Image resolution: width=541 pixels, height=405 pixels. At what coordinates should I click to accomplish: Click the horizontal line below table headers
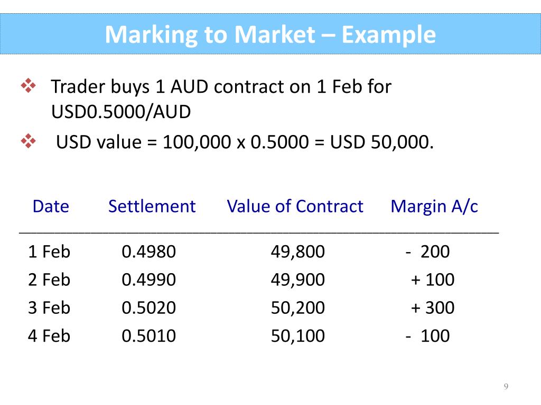[x=259, y=233]
